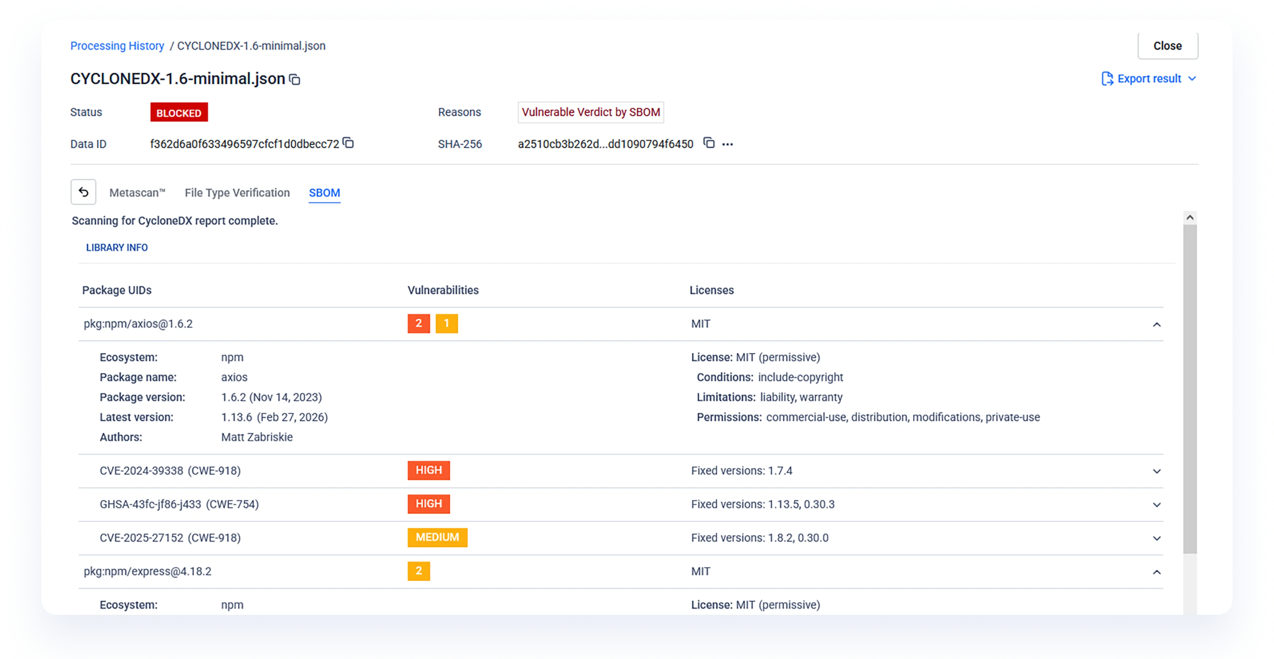Expand CVE-2025-27152 details

pyautogui.click(x=1156, y=538)
